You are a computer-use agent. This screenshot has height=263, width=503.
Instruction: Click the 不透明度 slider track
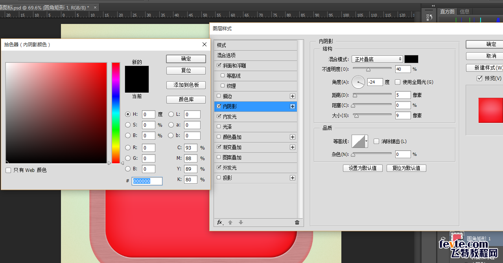pos(372,68)
